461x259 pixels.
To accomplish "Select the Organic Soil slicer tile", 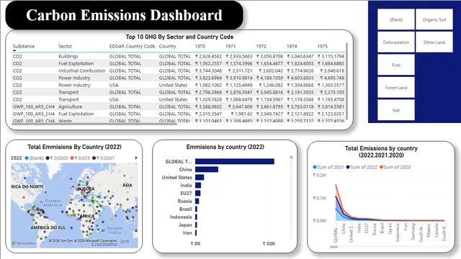I will coord(434,19).
